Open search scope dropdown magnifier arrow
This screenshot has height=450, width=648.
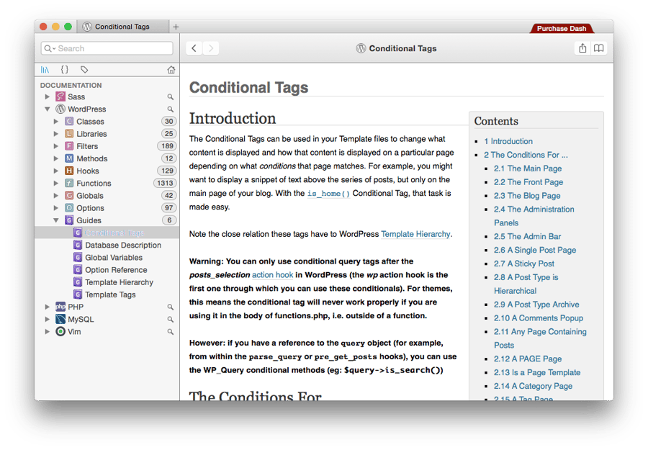[50, 48]
